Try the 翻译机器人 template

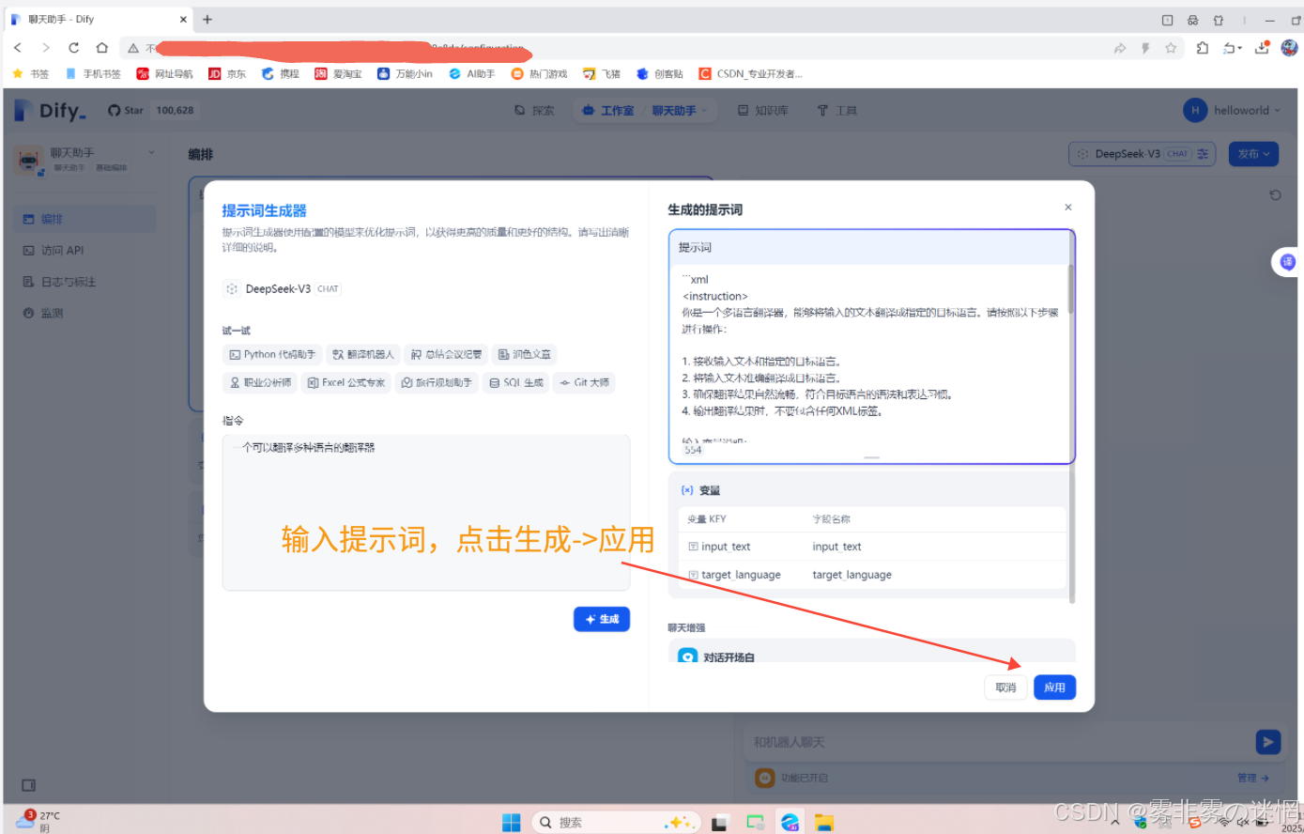coord(363,354)
